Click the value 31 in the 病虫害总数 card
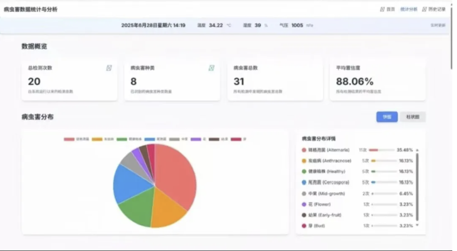The height and width of the screenshot is (251, 457). point(239,82)
